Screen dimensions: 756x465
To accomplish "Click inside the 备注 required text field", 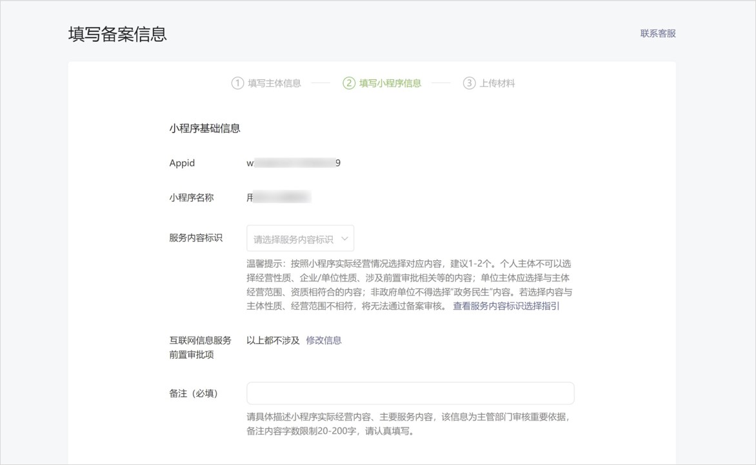I will (x=410, y=393).
